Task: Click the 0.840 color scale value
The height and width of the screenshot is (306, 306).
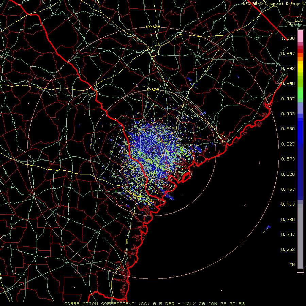Action: 288,84
